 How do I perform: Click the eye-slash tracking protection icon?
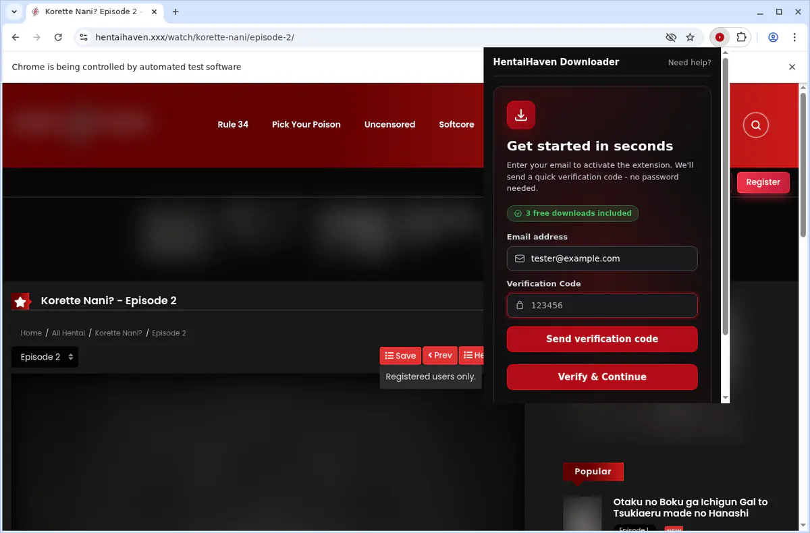pos(670,38)
